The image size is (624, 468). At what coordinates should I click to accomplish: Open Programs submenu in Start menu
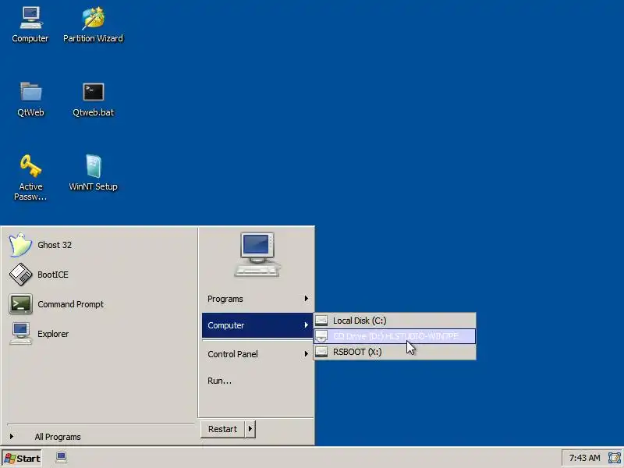[x=257, y=299]
